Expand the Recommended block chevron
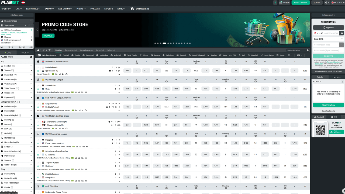 (x=31, y=21)
